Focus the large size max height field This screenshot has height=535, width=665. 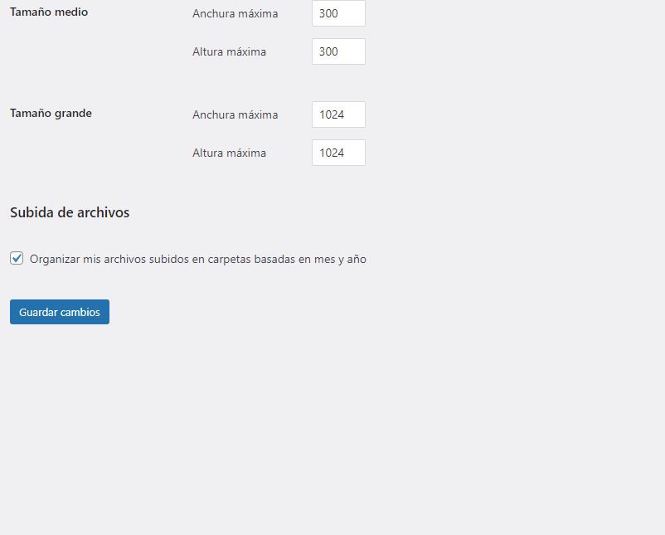click(338, 153)
